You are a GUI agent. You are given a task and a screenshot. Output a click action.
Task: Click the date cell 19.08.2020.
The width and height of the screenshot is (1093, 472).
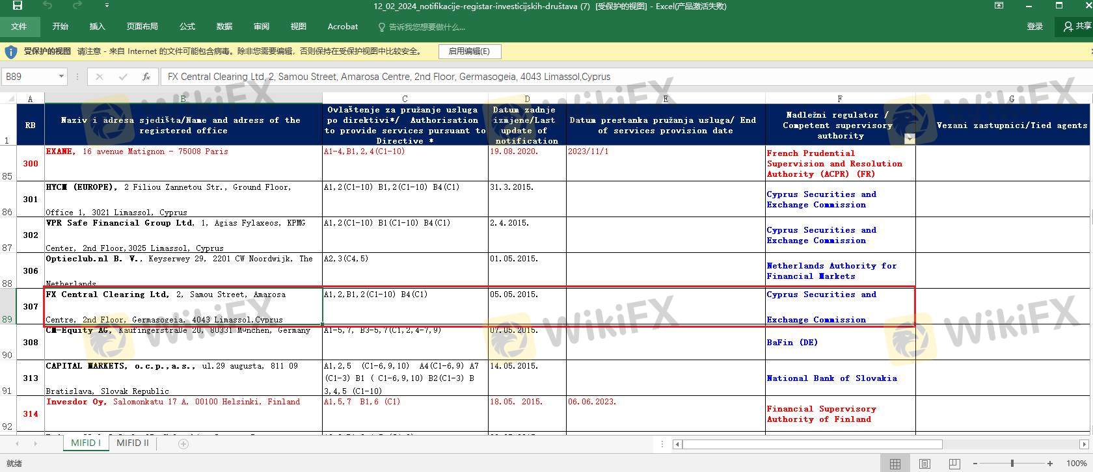point(527,163)
